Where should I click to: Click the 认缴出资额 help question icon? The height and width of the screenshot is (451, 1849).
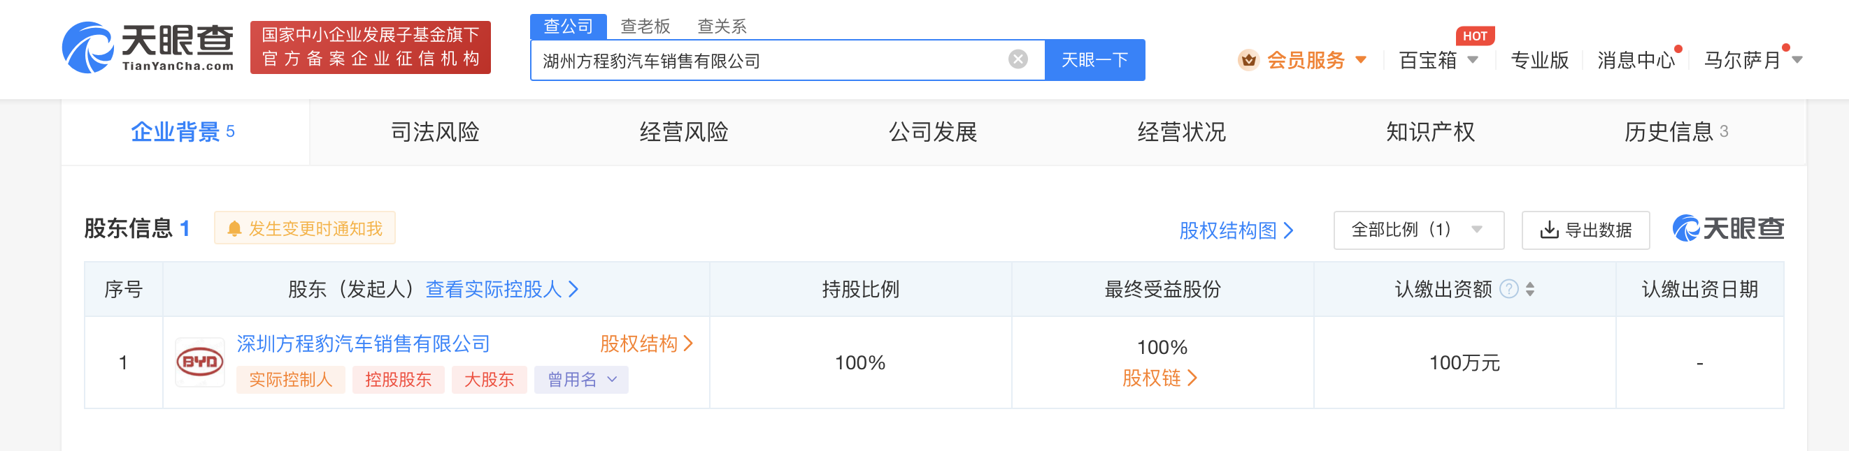(1510, 289)
